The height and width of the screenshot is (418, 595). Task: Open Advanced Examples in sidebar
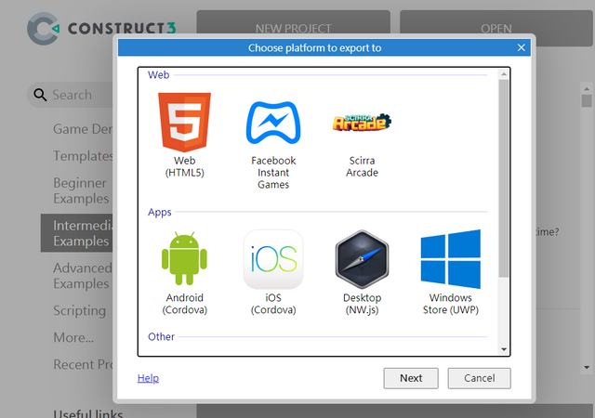[83, 275]
